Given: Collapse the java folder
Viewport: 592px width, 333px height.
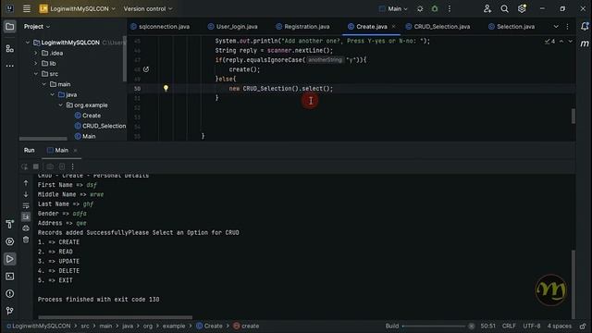Looking at the screenshot, I should point(53,94).
